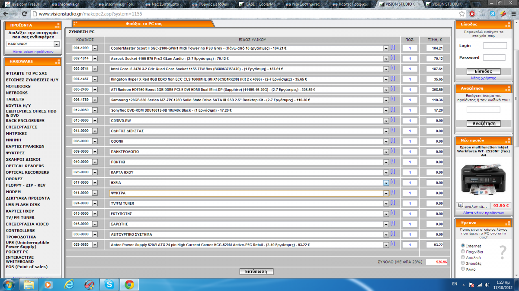Click the Login input field
The height and width of the screenshot is (291, 519).
[x=495, y=45]
